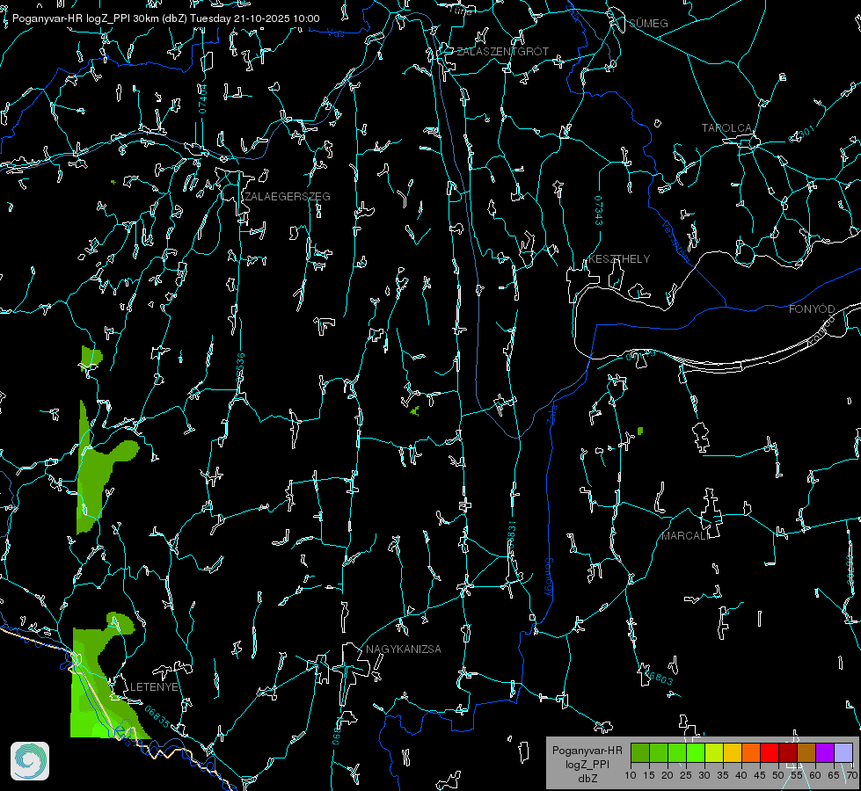Click the Zala river label
The height and width of the screenshot is (791, 861).
(x=552, y=414)
